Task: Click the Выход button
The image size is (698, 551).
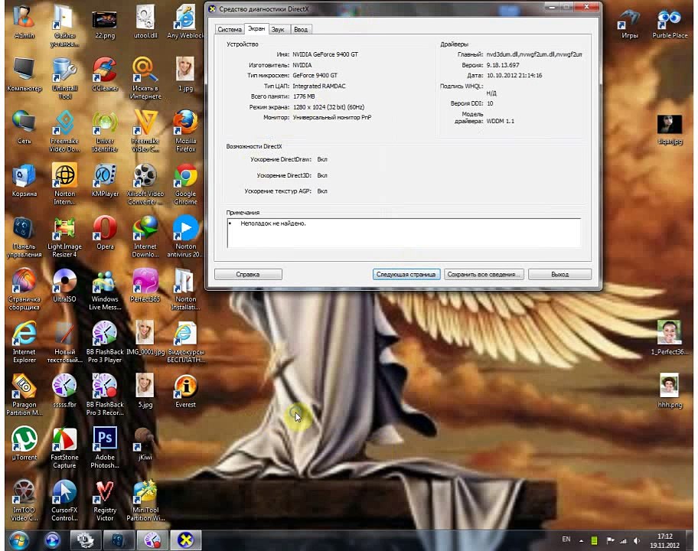Action: point(559,274)
